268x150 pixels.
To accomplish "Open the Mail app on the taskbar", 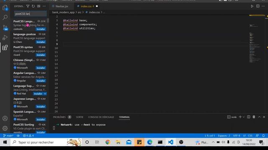I will pos(129,142).
